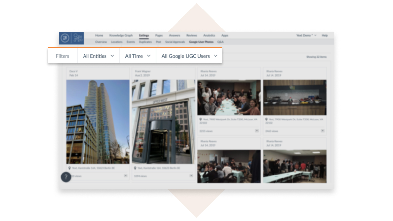The image size is (393, 221).
Task: Click location pin on the 2255 views card
Action: click(x=201, y=120)
